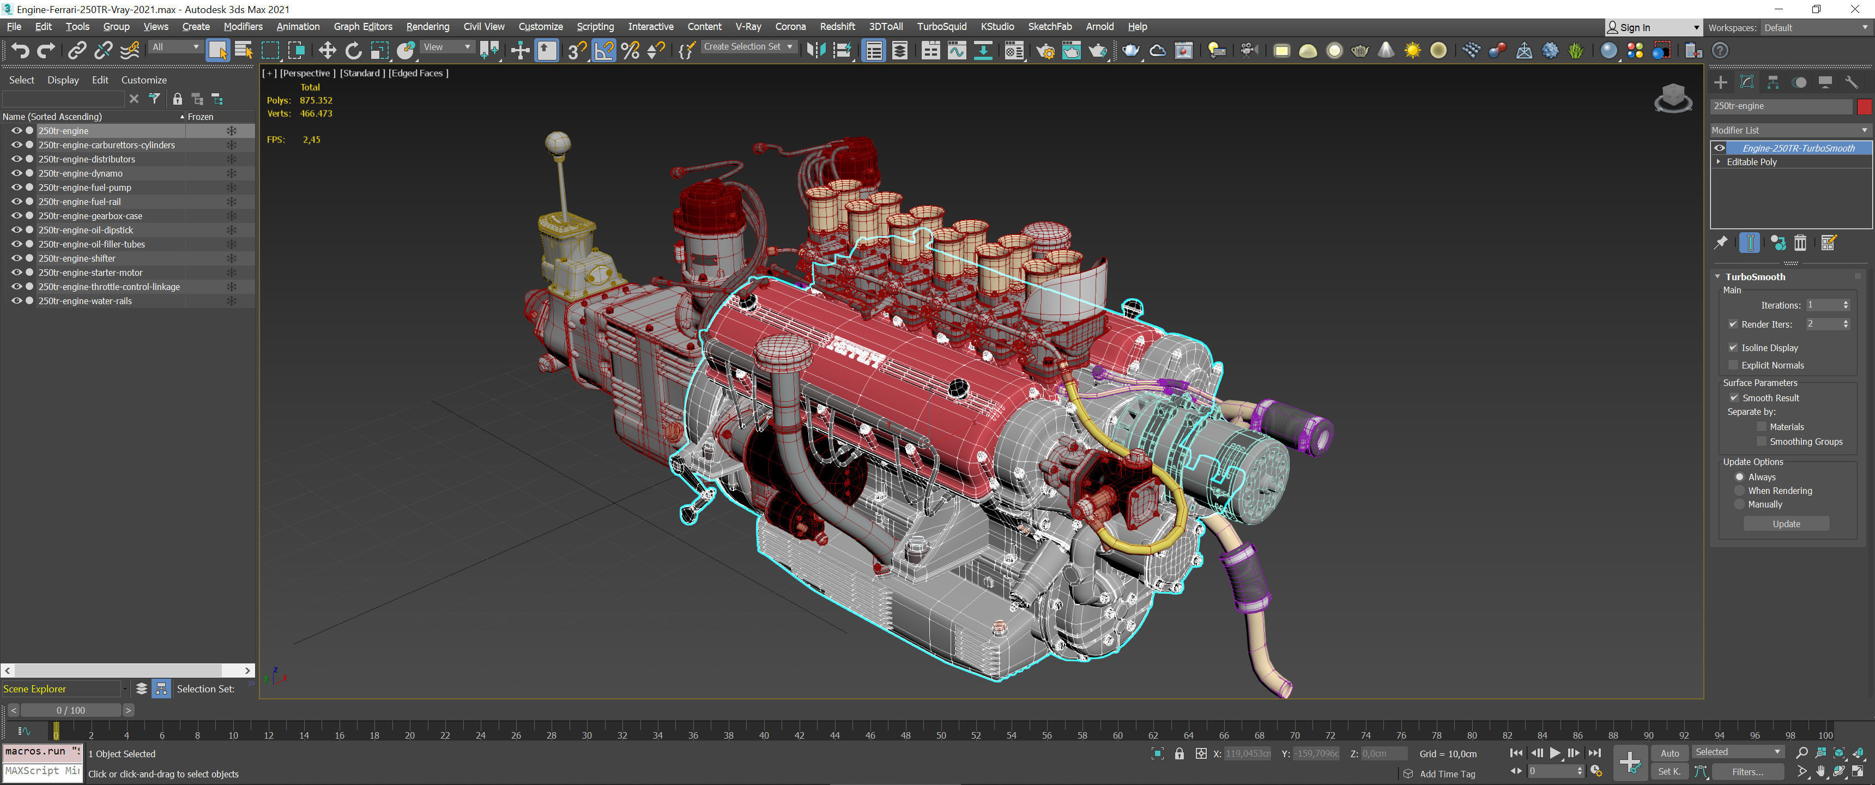Viewport: 1875px width, 785px height.
Task: Open the Rendering menu
Action: click(427, 26)
